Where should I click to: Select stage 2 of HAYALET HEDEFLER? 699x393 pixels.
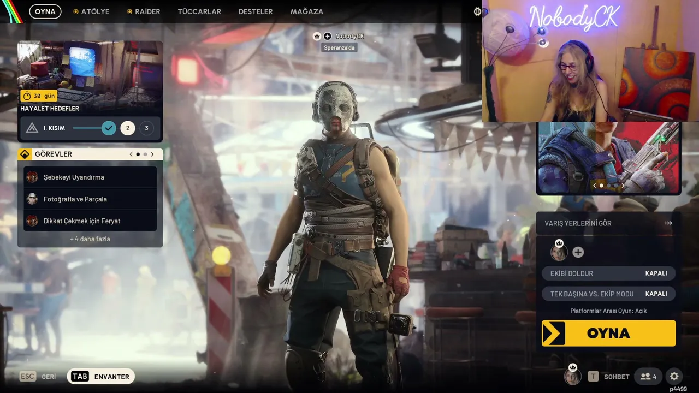click(x=128, y=128)
